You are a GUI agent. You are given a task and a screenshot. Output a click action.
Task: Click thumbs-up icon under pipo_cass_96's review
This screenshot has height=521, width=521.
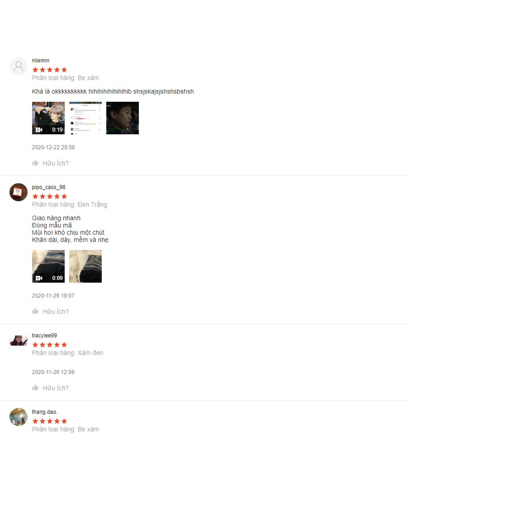point(35,311)
